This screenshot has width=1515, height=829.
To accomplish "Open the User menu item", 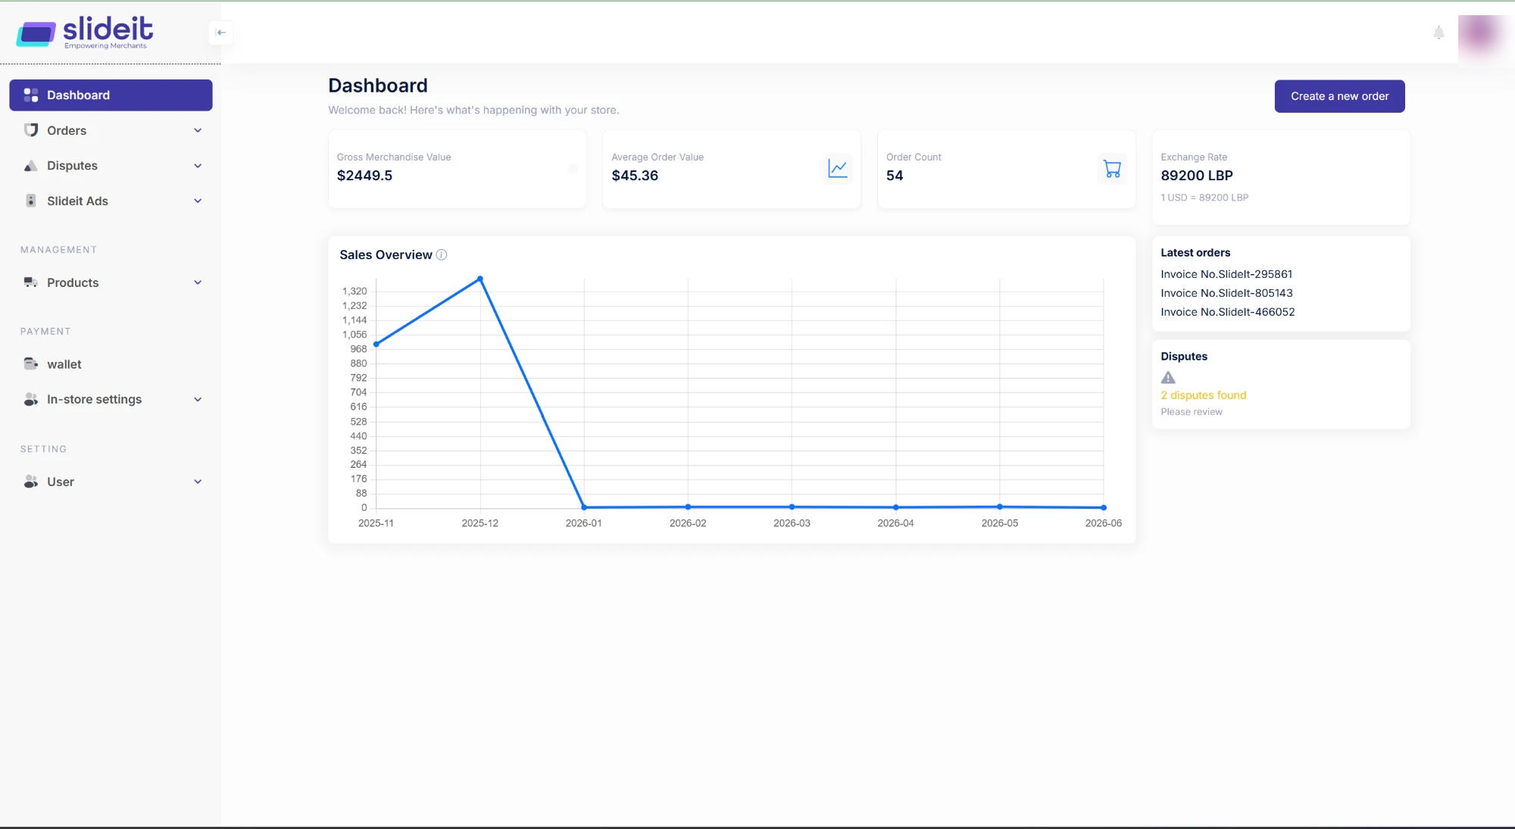I will coord(111,482).
